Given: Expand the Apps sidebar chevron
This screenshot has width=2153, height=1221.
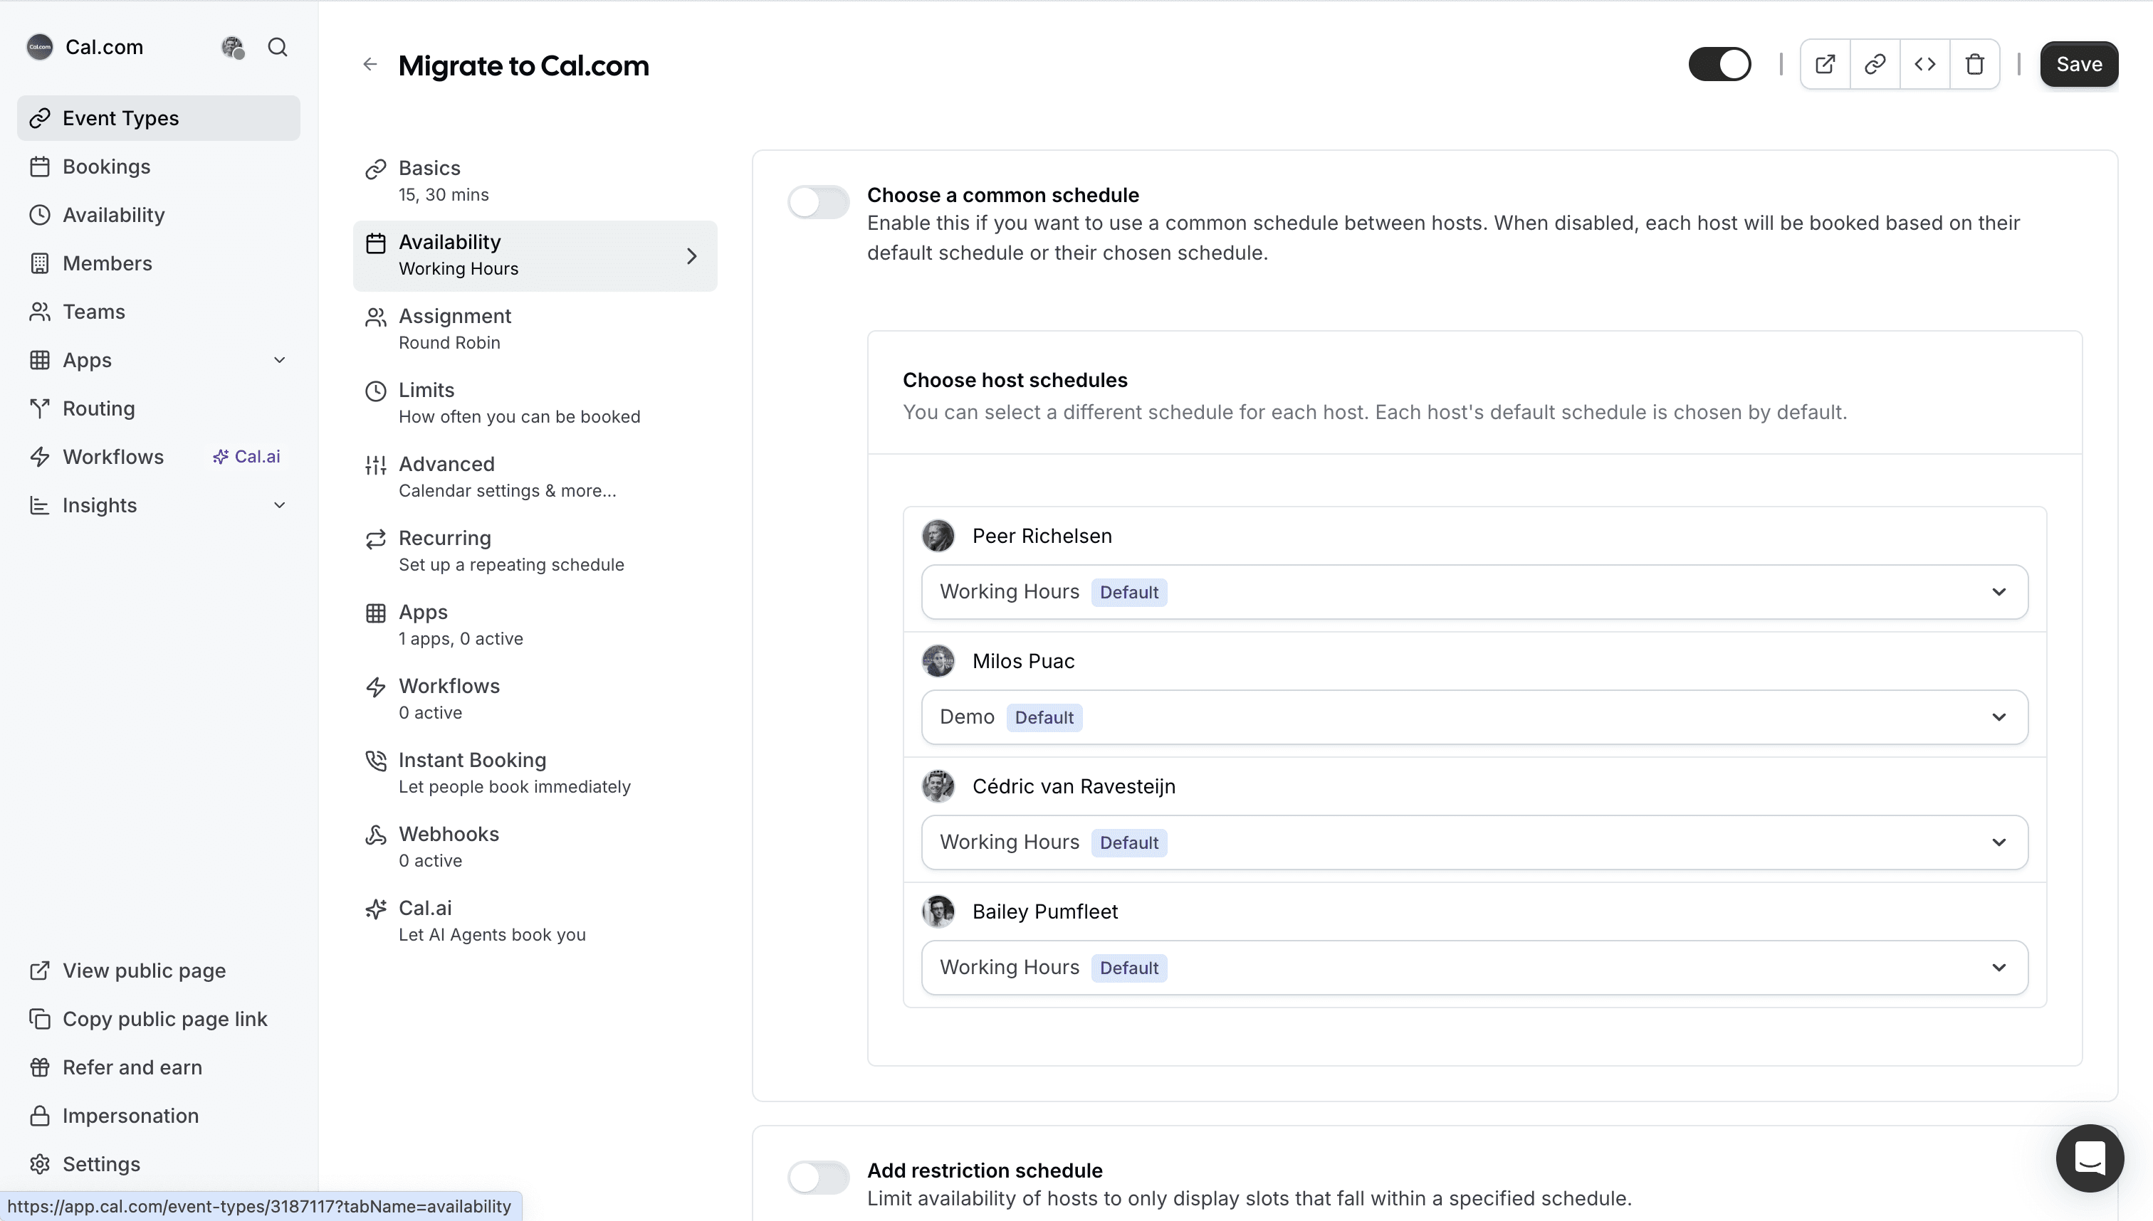Looking at the screenshot, I should coord(279,360).
